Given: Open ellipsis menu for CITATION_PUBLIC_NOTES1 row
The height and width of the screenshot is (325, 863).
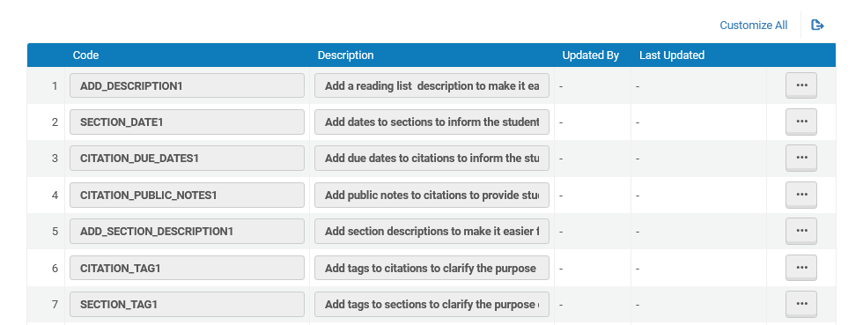Looking at the screenshot, I should tap(800, 195).
